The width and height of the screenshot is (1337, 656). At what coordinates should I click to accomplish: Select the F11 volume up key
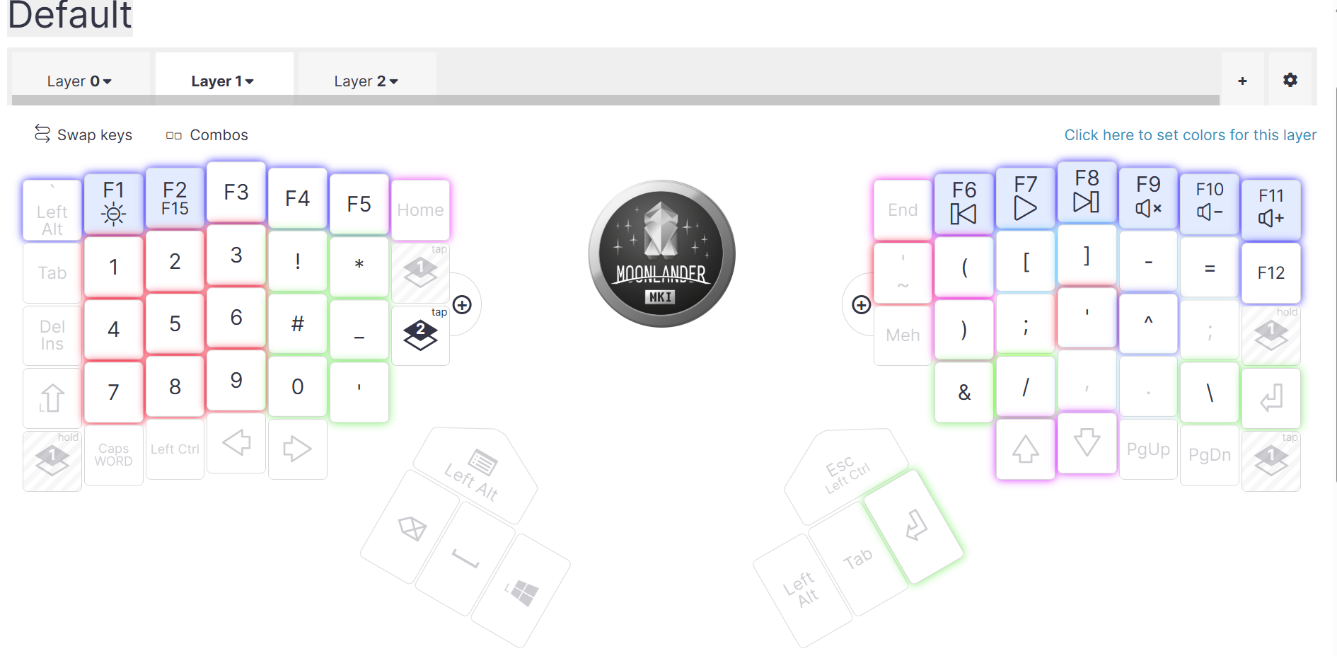point(1271,209)
